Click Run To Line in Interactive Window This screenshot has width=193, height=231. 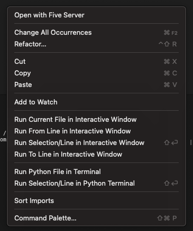96,155
